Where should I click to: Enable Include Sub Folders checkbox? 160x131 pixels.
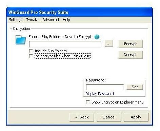pos(31,51)
